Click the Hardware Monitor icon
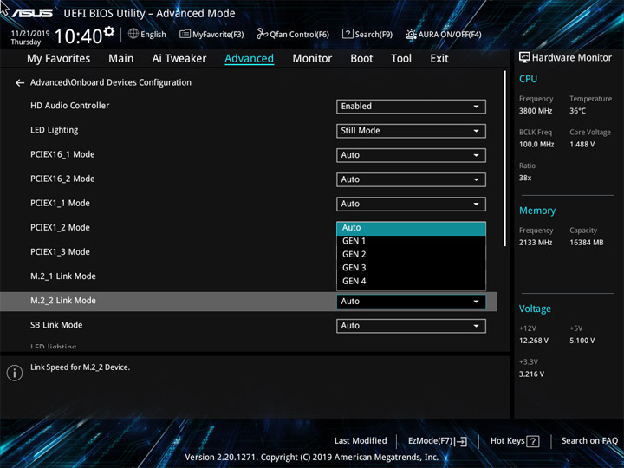This screenshot has height=468, width=624. (524, 57)
